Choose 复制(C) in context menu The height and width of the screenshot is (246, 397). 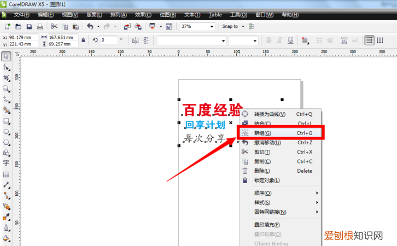281,161
